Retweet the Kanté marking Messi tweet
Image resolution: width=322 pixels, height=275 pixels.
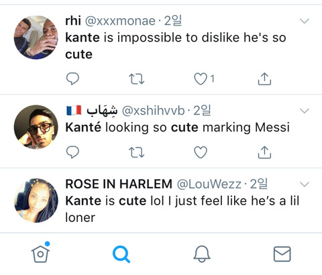click(137, 152)
